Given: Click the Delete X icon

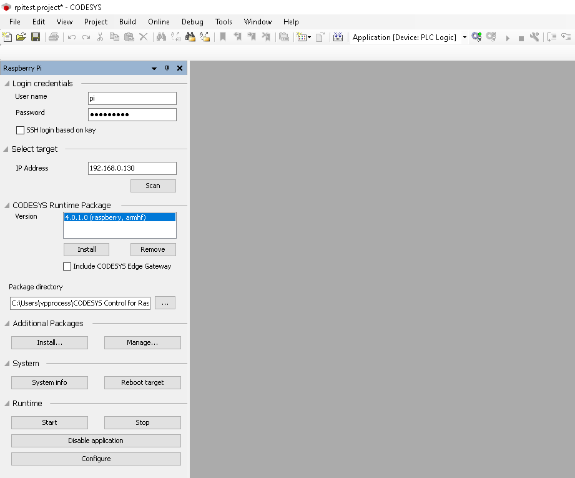Looking at the screenshot, I should click(144, 37).
